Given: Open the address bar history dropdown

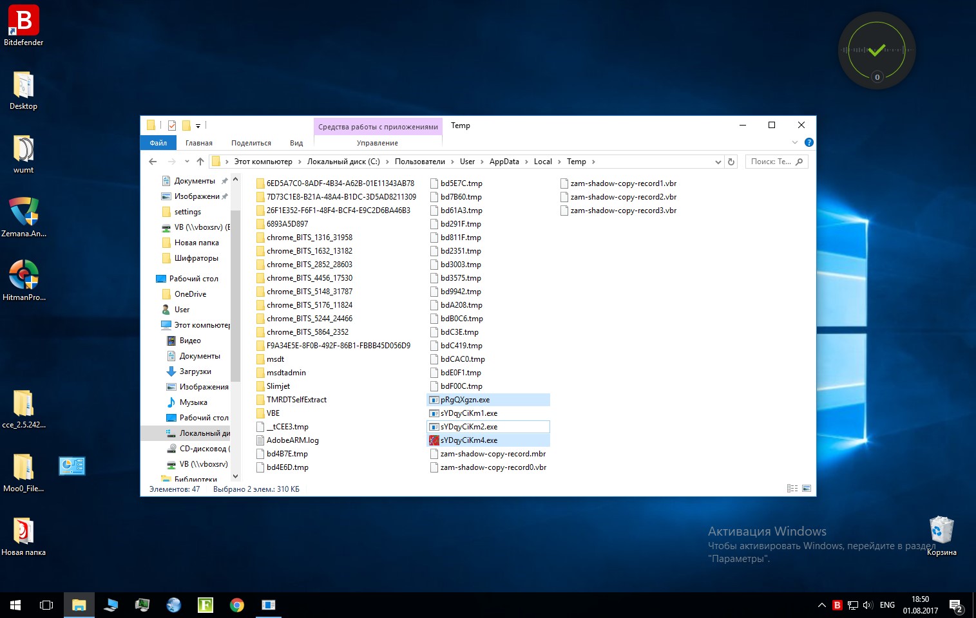Looking at the screenshot, I should coord(718,162).
